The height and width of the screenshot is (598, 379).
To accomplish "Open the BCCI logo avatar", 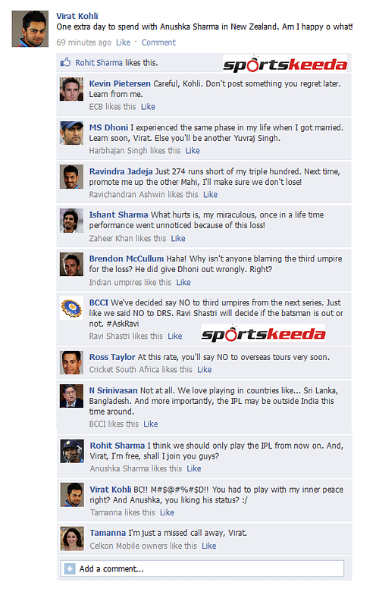I will click(71, 308).
